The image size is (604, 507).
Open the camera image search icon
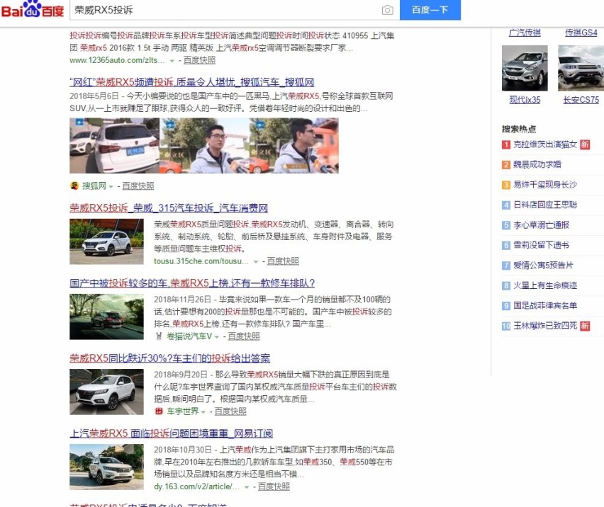[x=388, y=10]
